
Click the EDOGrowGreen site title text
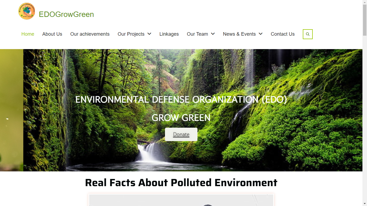(x=66, y=14)
